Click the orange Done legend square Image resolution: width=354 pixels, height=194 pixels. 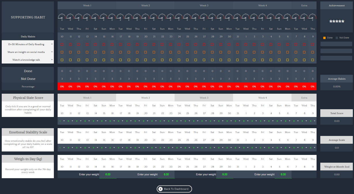pyautogui.click(x=324, y=38)
